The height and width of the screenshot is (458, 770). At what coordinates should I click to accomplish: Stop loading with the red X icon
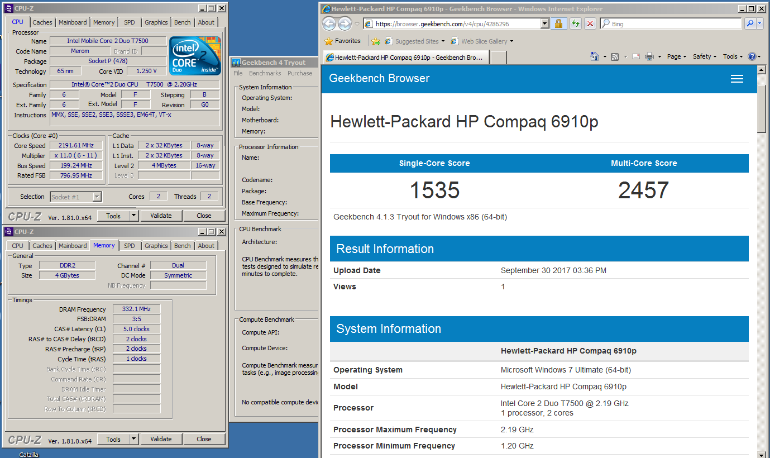[590, 23]
